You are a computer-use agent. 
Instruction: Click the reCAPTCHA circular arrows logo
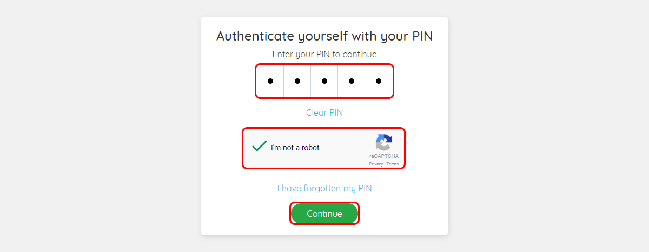[x=384, y=142]
